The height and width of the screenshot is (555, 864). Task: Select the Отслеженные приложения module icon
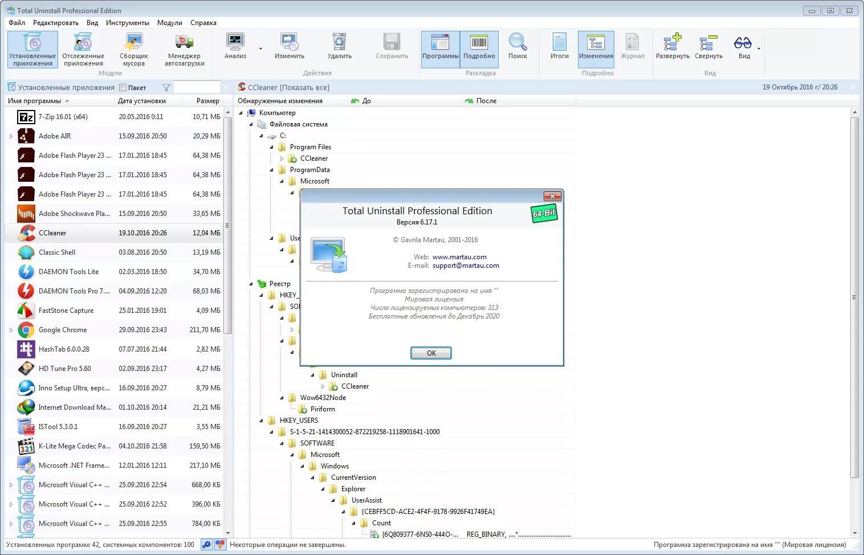pos(83,49)
